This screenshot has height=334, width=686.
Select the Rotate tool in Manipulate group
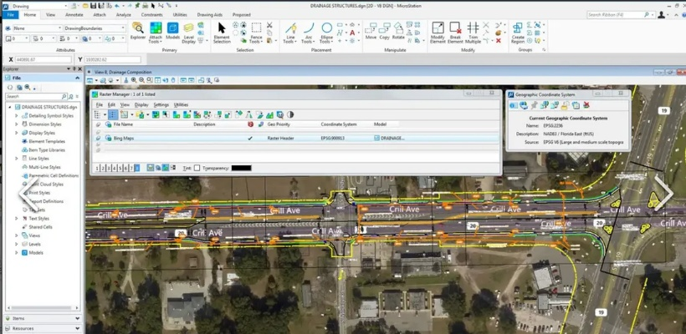tap(398, 31)
